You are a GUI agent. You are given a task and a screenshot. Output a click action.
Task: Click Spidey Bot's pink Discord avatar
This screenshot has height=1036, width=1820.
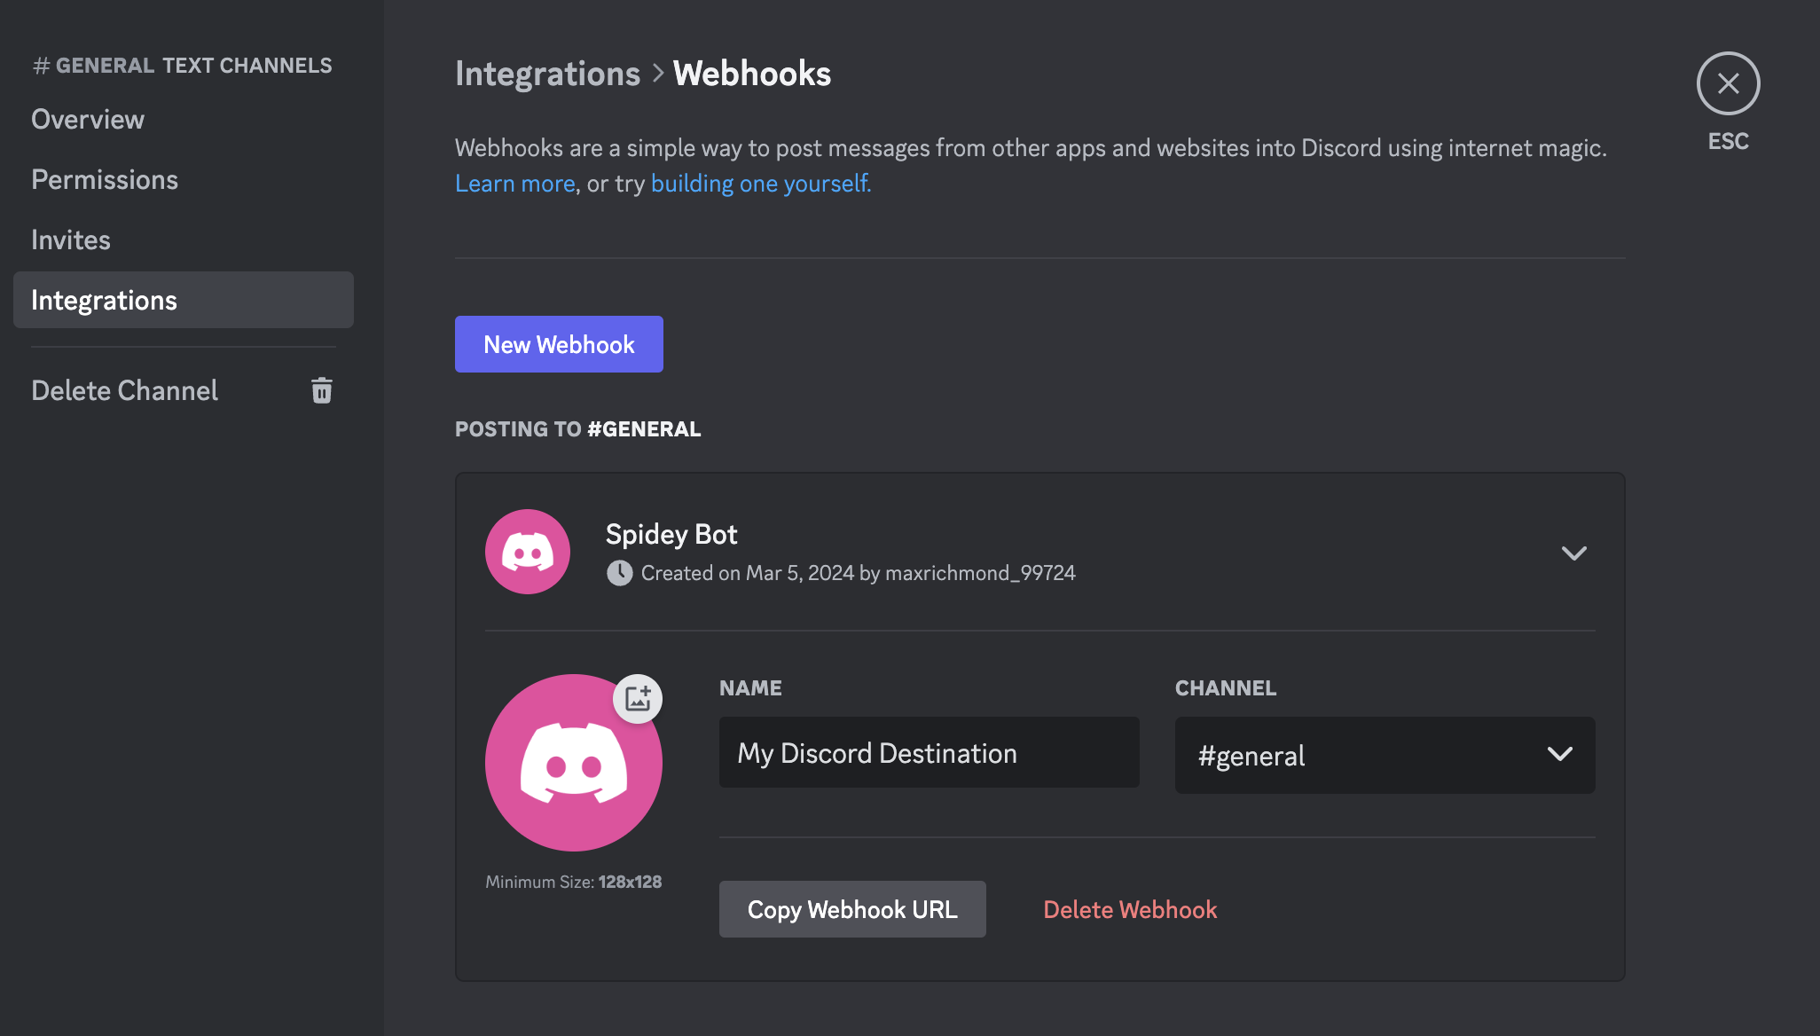[527, 551]
